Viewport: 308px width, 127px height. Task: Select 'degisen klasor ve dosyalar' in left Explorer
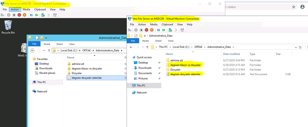87,68
